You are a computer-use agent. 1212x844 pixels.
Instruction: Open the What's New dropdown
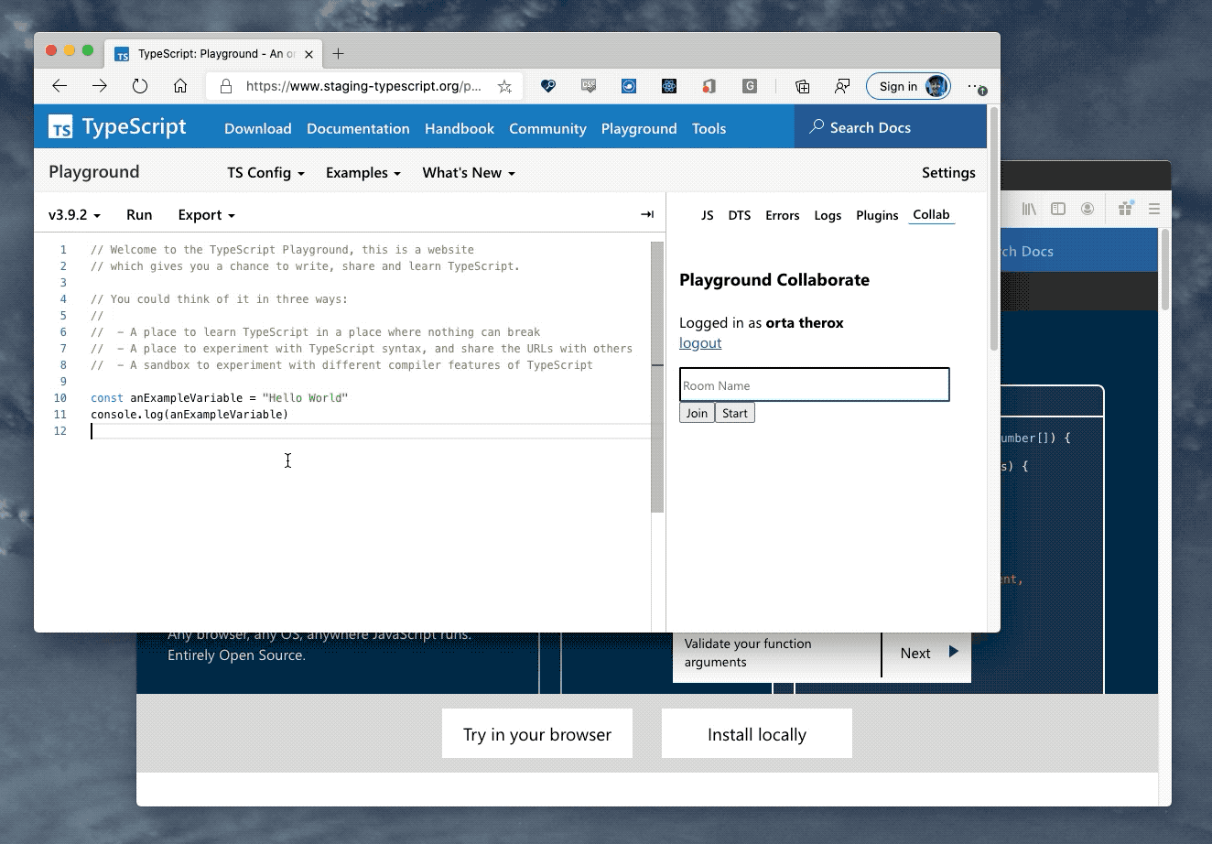(x=469, y=172)
